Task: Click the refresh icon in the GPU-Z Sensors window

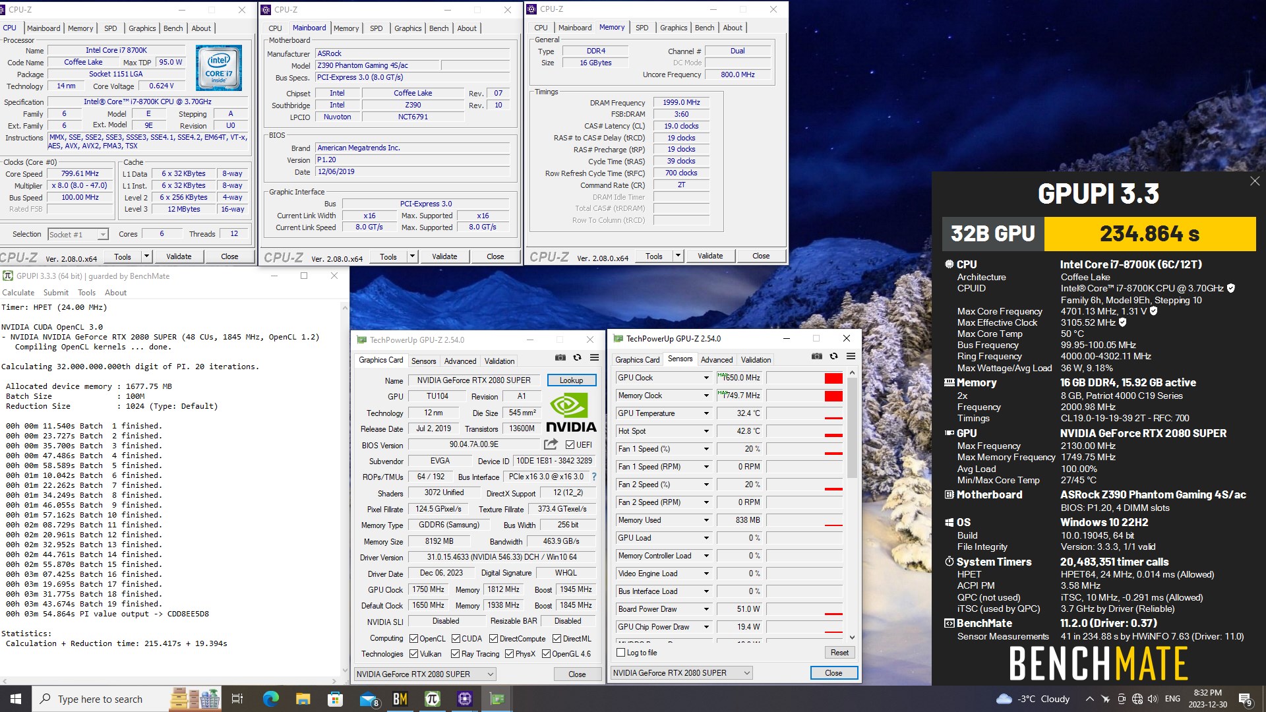Action: coord(833,356)
